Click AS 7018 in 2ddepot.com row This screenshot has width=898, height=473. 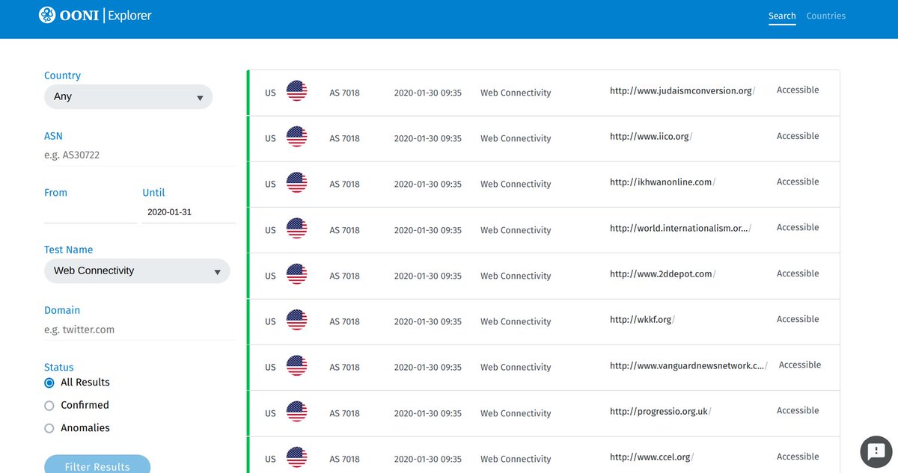(x=345, y=276)
